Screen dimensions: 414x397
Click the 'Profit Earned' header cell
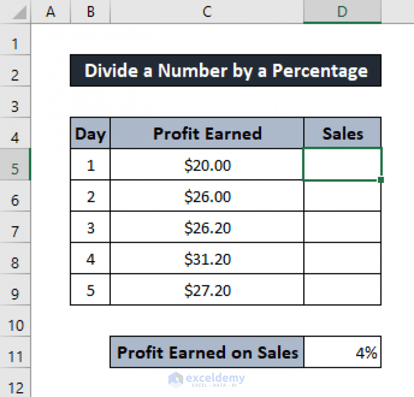(207, 133)
